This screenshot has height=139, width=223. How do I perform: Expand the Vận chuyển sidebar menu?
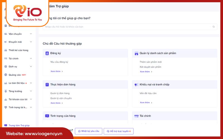click(31, 34)
